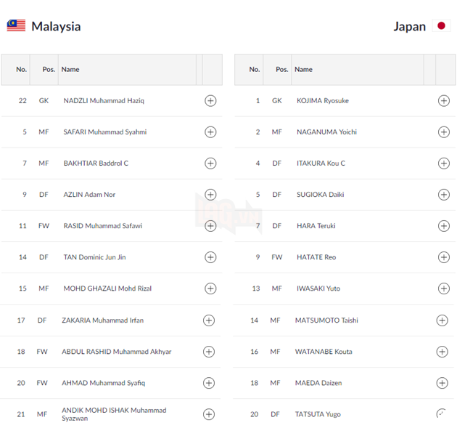Expand details for NADZLI Muhammad Haziq

210,101
